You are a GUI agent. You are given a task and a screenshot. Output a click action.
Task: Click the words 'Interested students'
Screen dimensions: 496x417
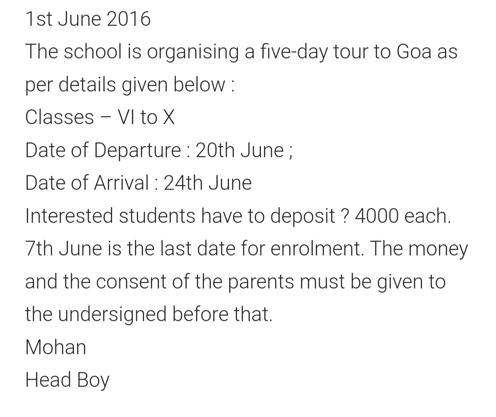click(x=110, y=216)
